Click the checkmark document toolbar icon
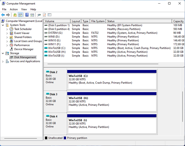The height and width of the screenshot is (146, 185). pyautogui.click(x=44, y=15)
